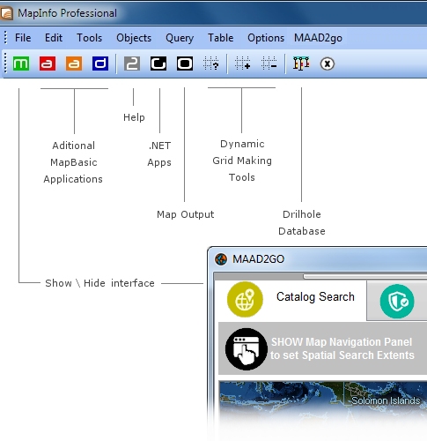Click the red 'a' MapBasic application icon
This screenshot has width=427, height=441.
[48, 64]
